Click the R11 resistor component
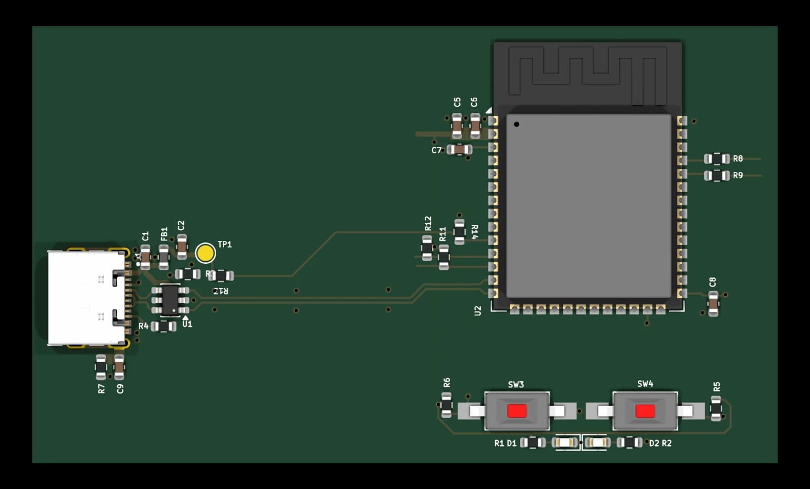The image size is (810, 489). tap(443, 257)
